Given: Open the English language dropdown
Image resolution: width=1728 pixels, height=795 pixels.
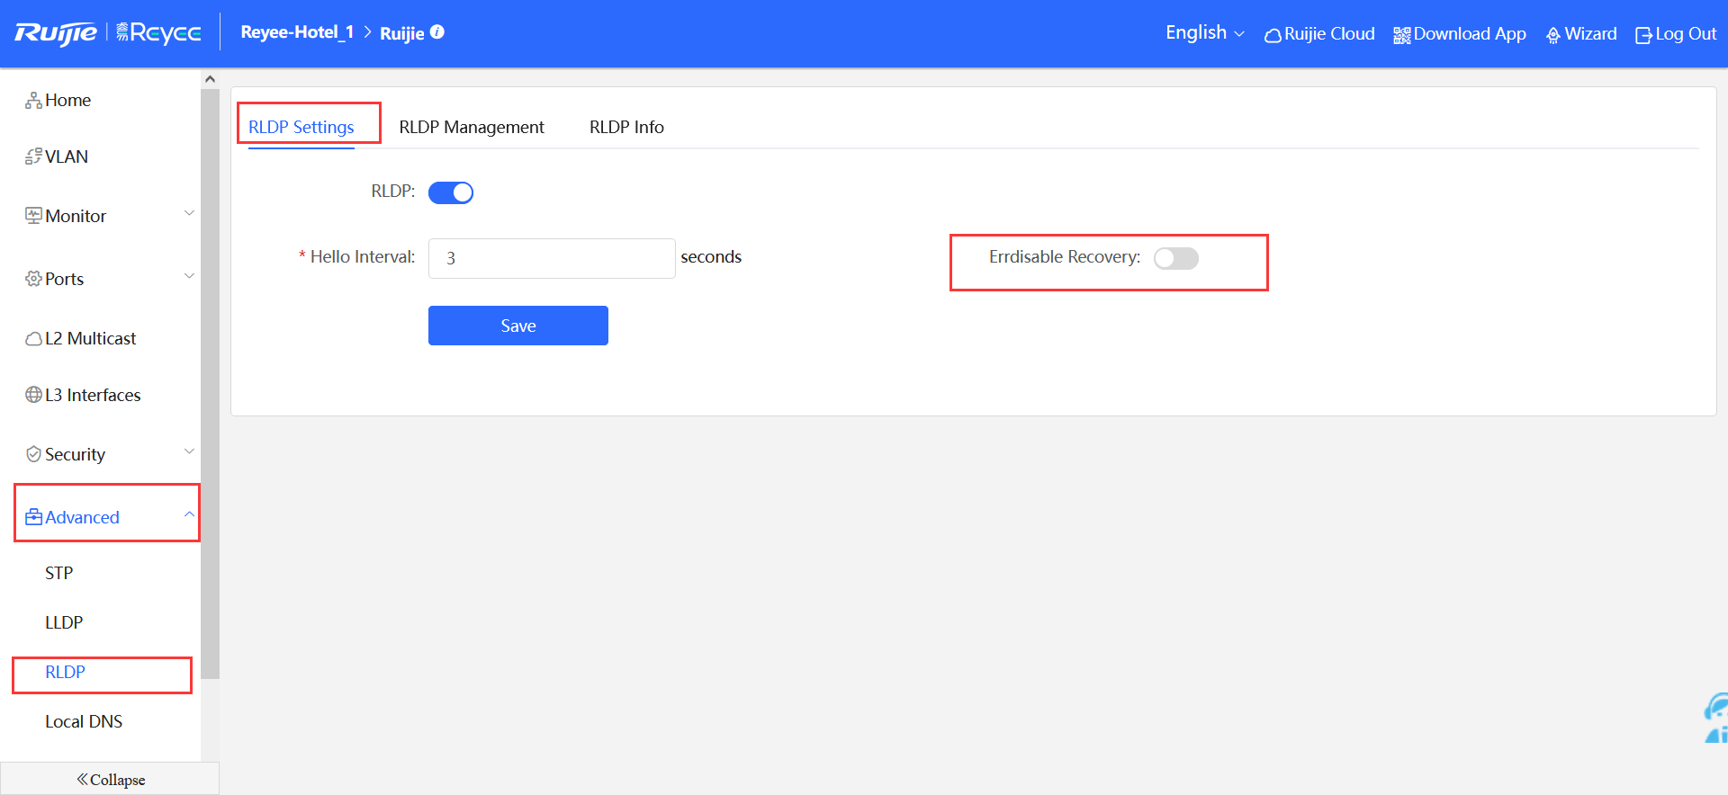Looking at the screenshot, I should tap(1204, 33).
